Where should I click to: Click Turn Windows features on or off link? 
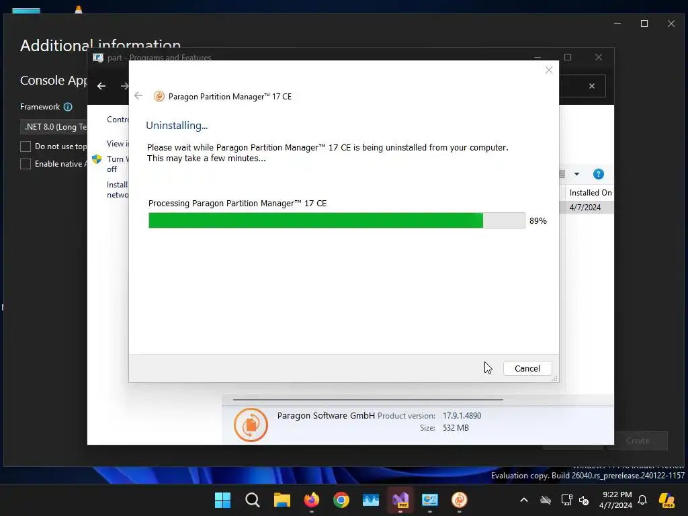(x=118, y=164)
